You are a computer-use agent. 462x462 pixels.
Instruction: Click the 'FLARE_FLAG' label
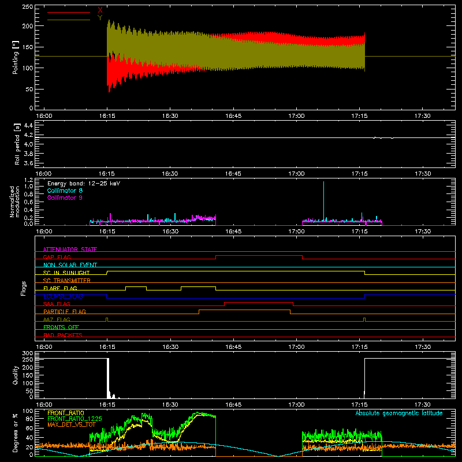(x=60, y=288)
